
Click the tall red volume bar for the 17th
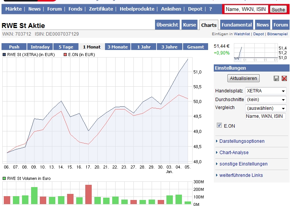pyautogui.click(x=88, y=194)
